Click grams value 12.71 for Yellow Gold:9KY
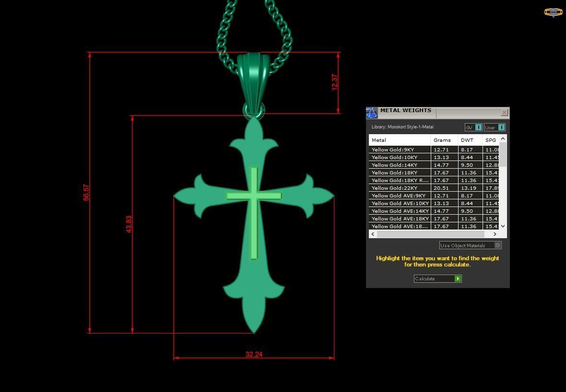The image size is (566, 392). [x=441, y=150]
